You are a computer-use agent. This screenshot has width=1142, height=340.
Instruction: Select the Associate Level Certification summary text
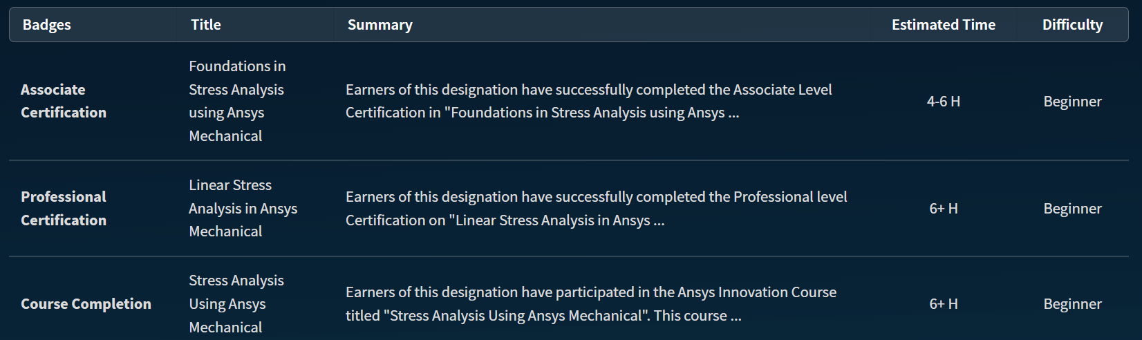588,101
